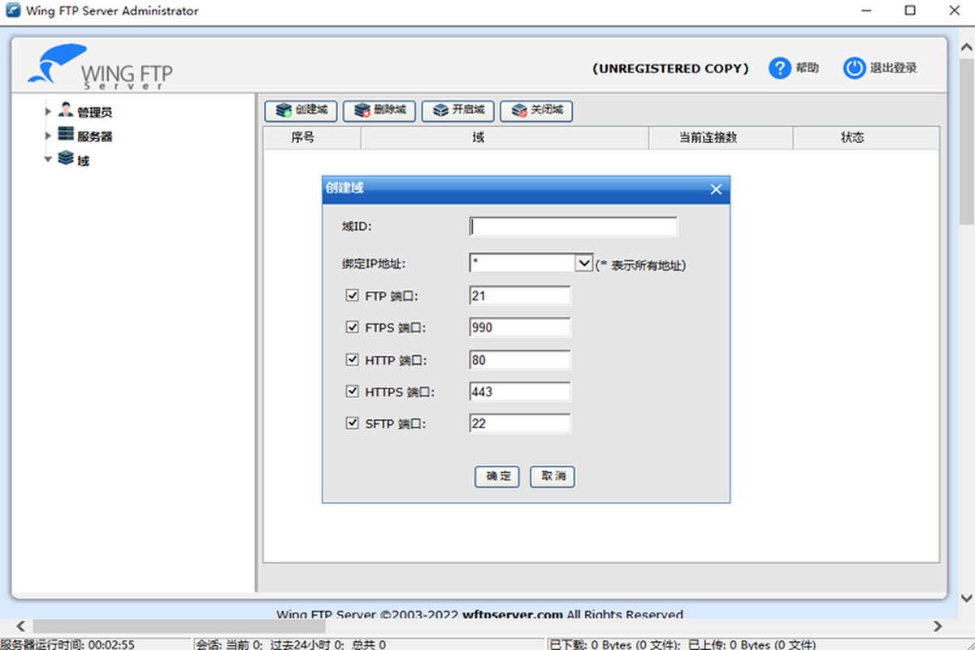Confirm with the 确定 button

pyautogui.click(x=497, y=477)
